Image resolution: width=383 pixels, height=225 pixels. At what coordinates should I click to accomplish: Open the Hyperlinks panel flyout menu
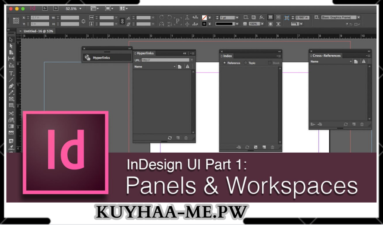click(x=192, y=53)
